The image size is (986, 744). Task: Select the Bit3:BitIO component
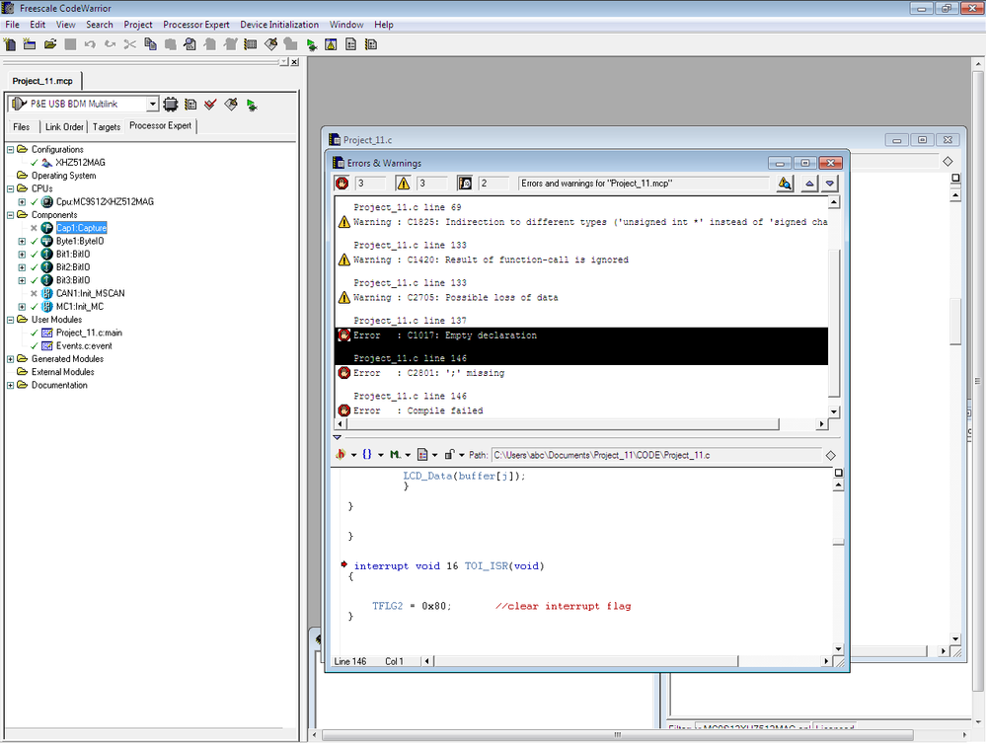click(73, 280)
